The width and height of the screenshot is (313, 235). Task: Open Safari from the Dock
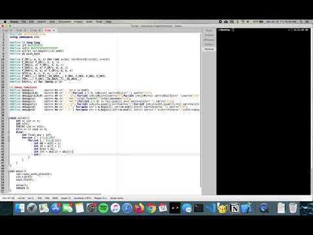pyautogui.click(x=127, y=208)
